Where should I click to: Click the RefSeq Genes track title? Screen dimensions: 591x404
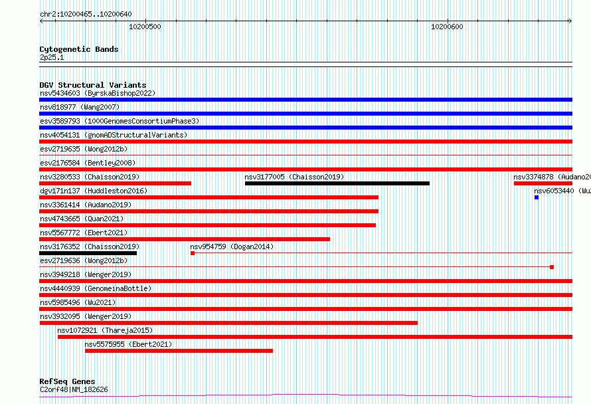(67, 381)
